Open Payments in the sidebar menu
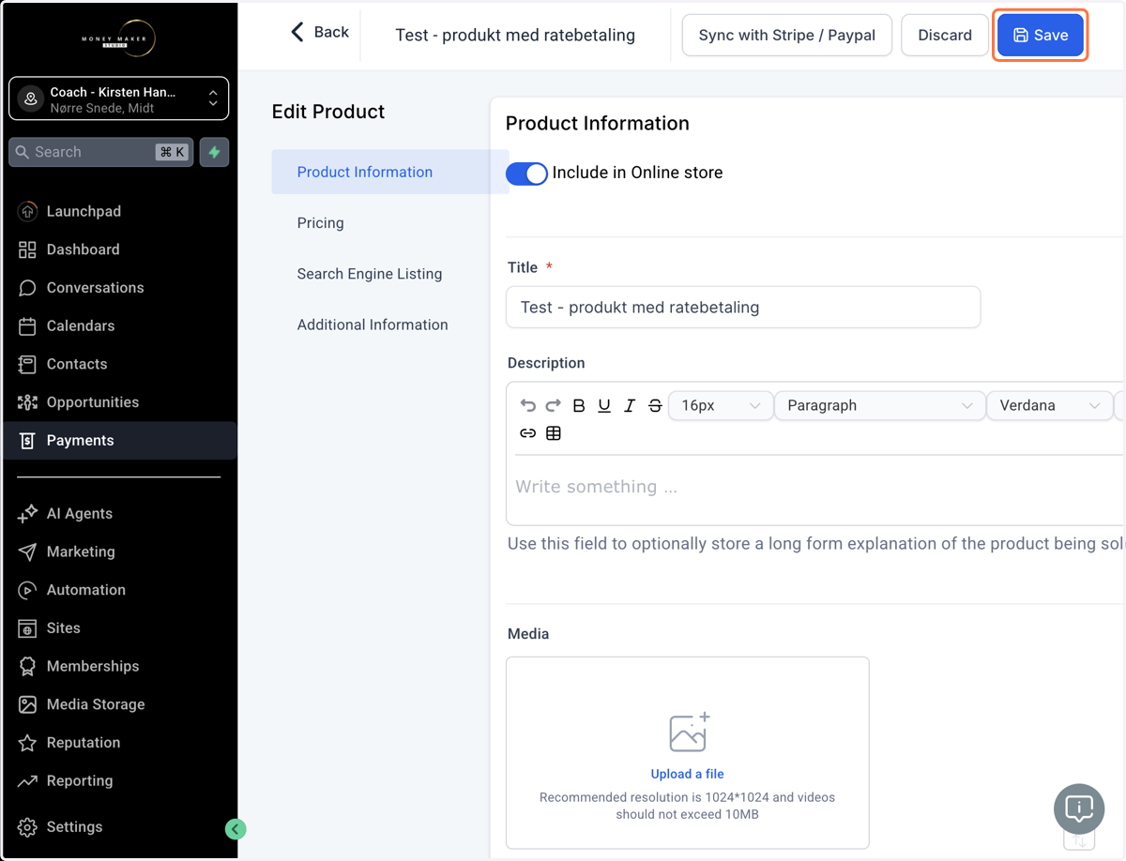 (x=119, y=440)
